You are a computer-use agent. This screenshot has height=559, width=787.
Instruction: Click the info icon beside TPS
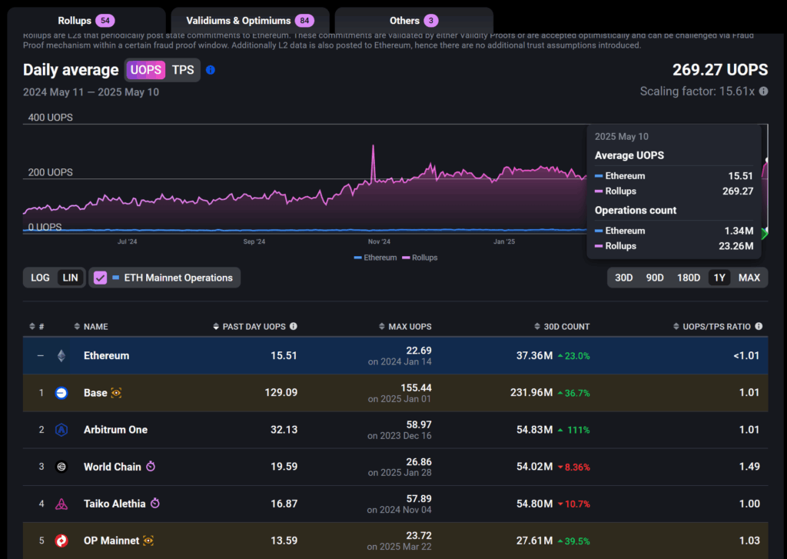tap(211, 70)
